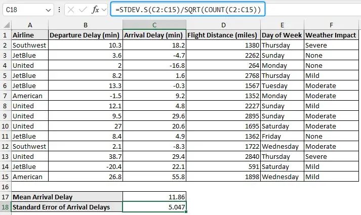Viewport: 361px width, 215px height.
Task: Select column C header
Action: click(154, 25)
